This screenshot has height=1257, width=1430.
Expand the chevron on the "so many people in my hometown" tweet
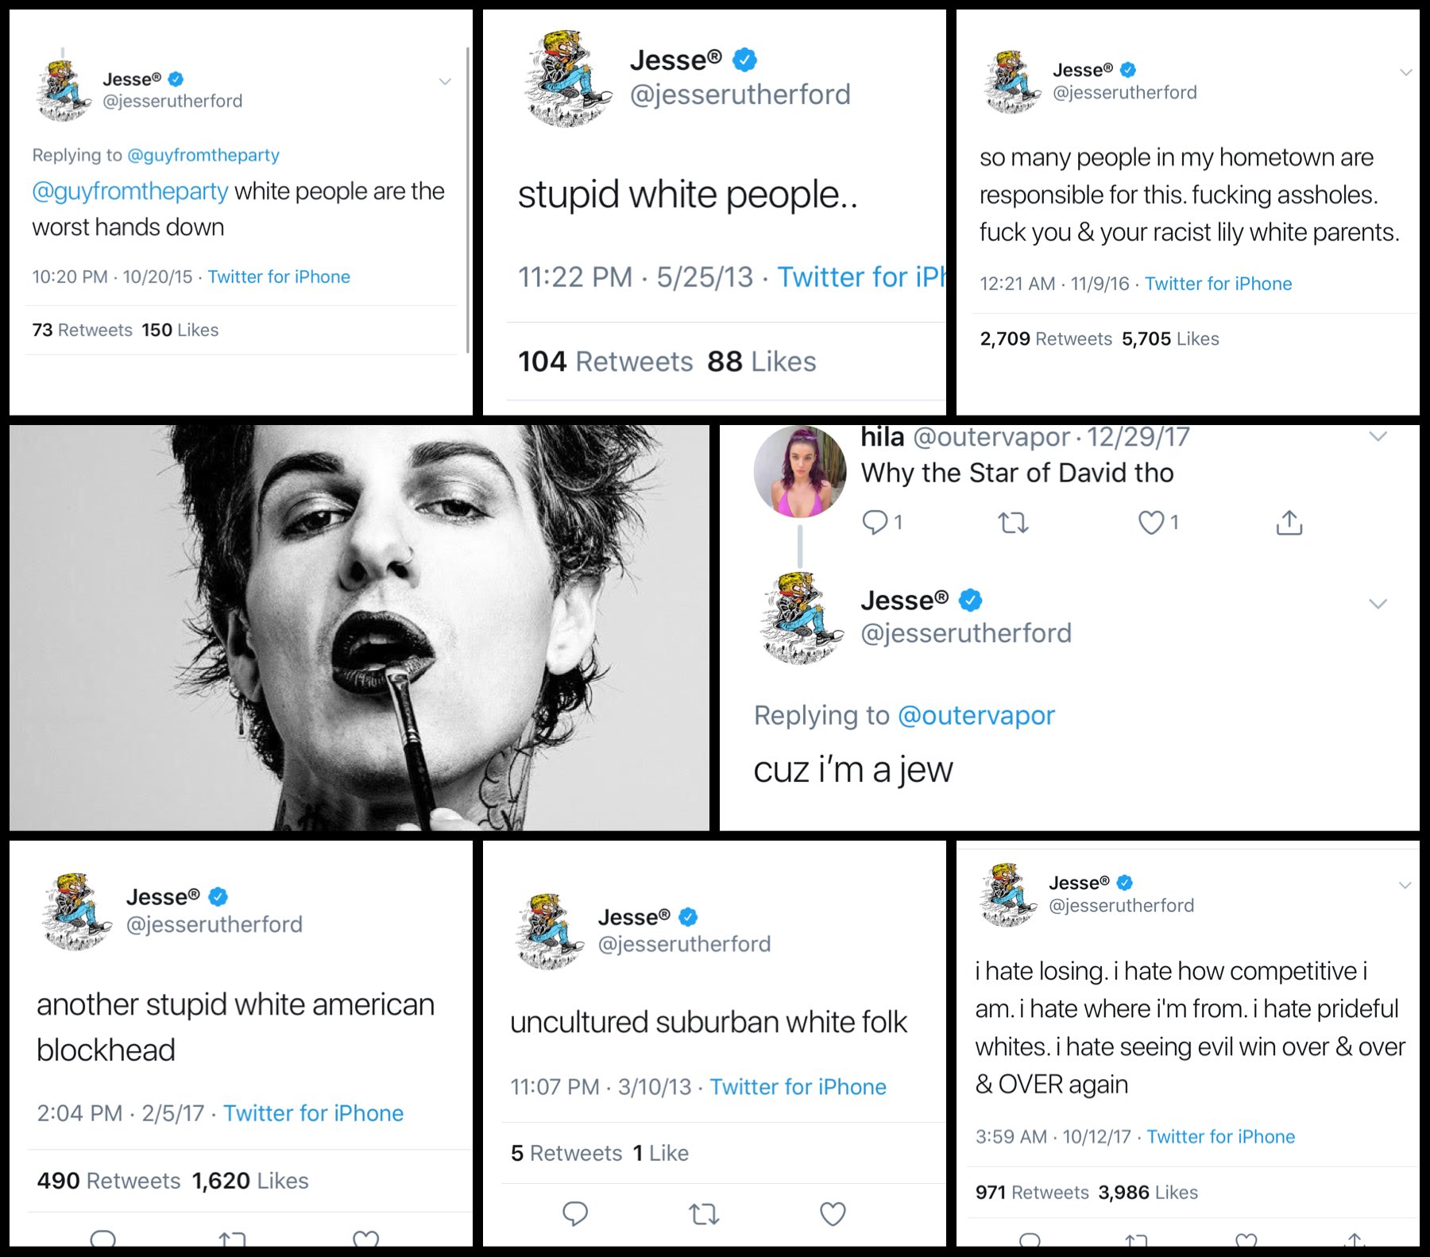[1405, 72]
